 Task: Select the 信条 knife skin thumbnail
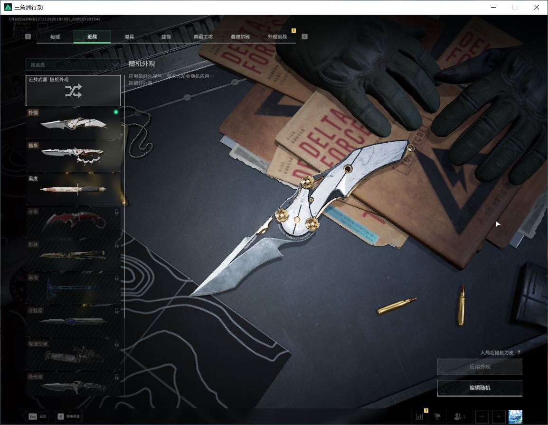(x=74, y=156)
